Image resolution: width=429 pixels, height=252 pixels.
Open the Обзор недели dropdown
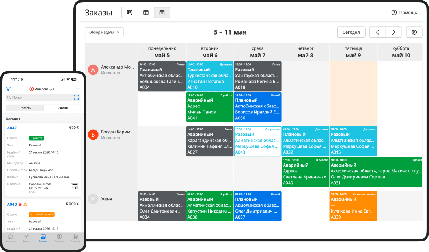[x=104, y=32]
